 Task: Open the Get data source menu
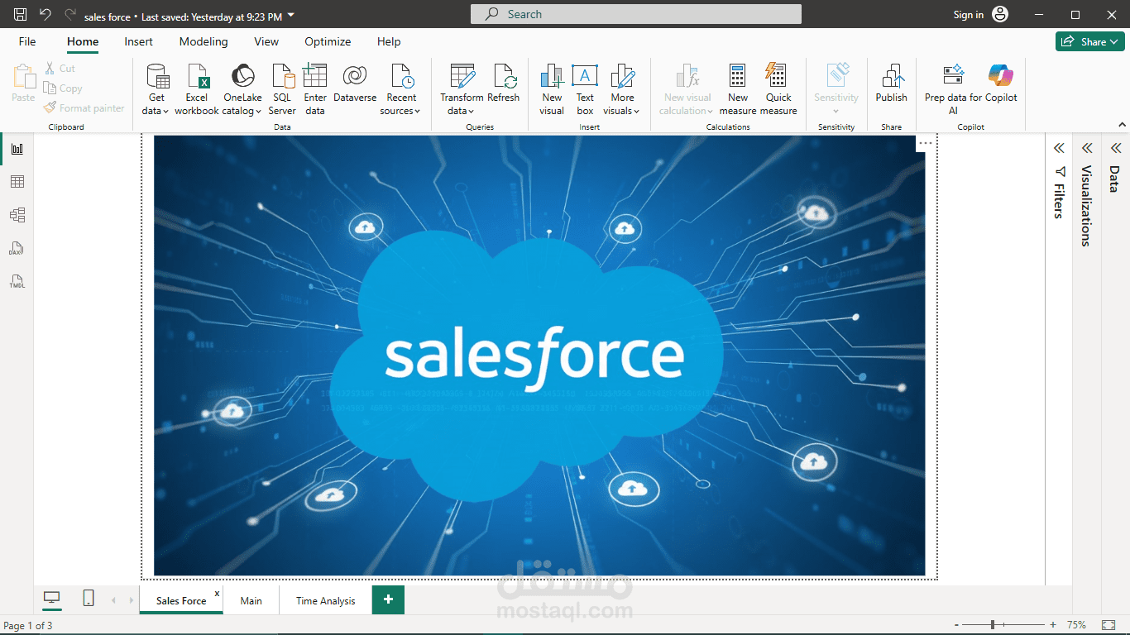[x=156, y=89]
